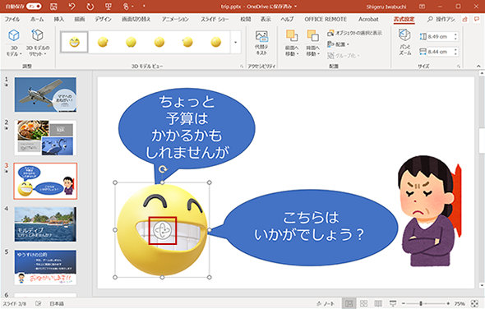
Task: Open the 描画 tab
Action: [80, 19]
